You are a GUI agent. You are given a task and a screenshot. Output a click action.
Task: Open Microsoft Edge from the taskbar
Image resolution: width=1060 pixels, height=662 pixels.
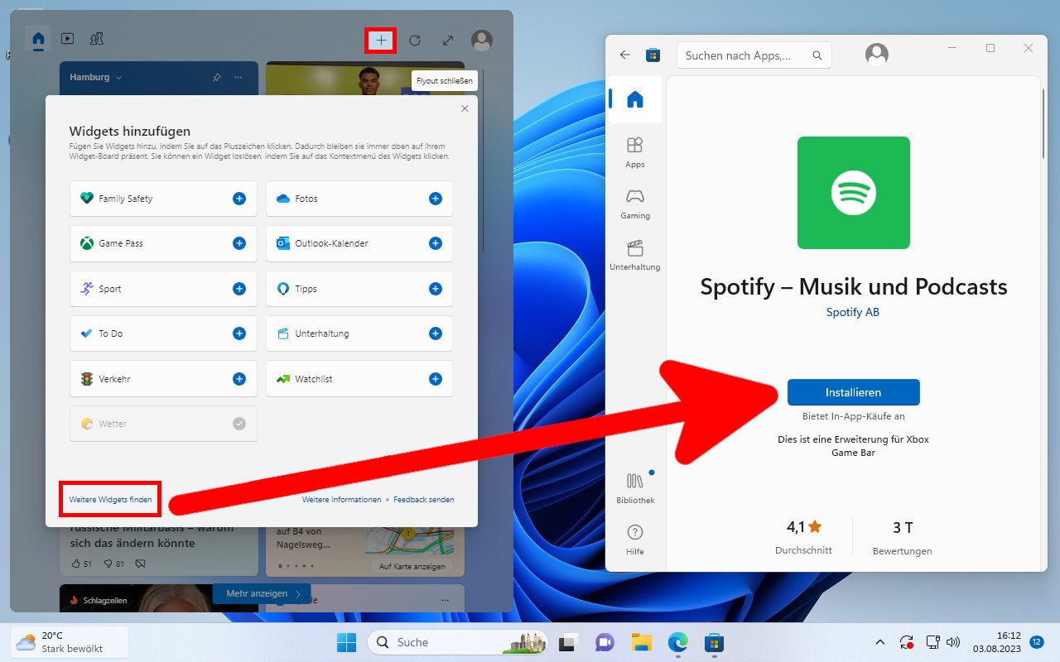point(678,642)
